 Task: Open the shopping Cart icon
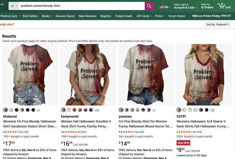pos(224,6)
